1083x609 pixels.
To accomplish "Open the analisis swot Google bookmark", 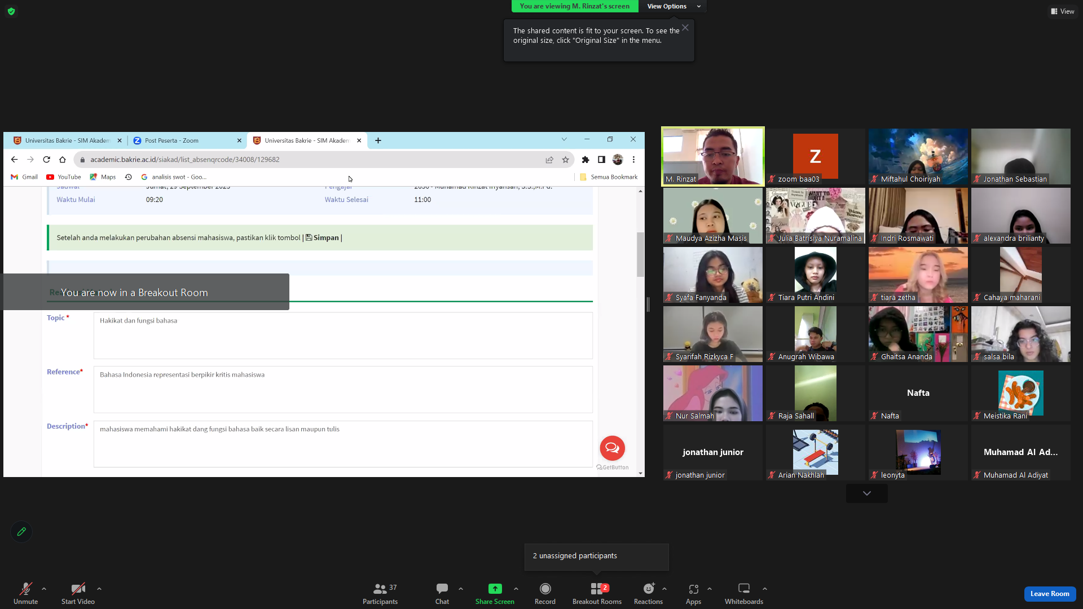I will pos(174,177).
